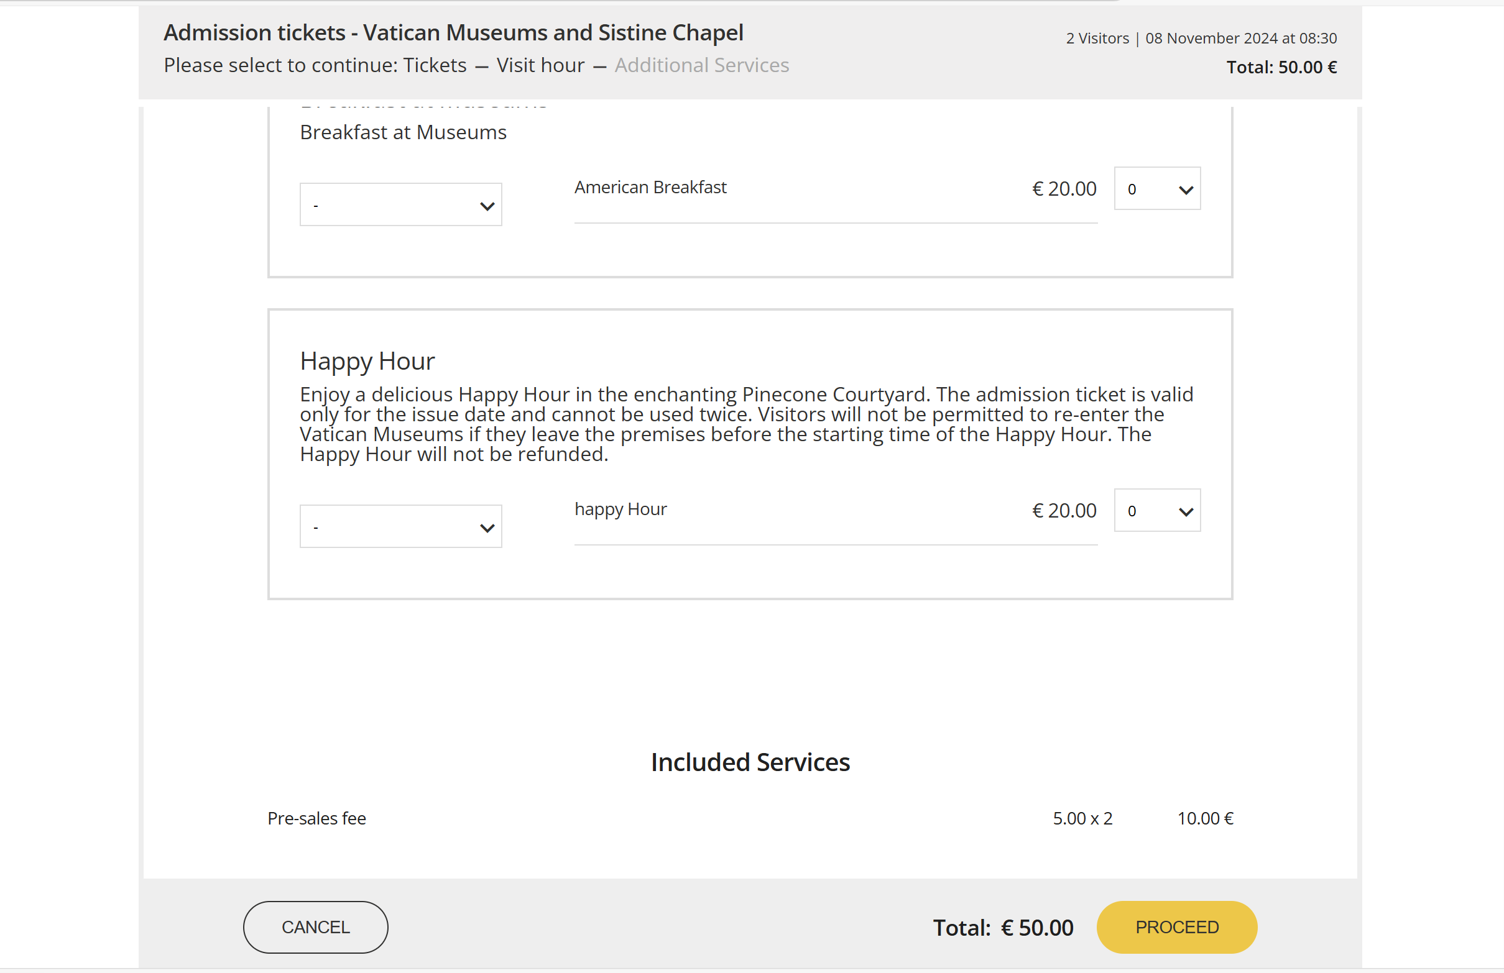Click the American Breakfast item label
The height and width of the screenshot is (973, 1504).
[x=650, y=188]
